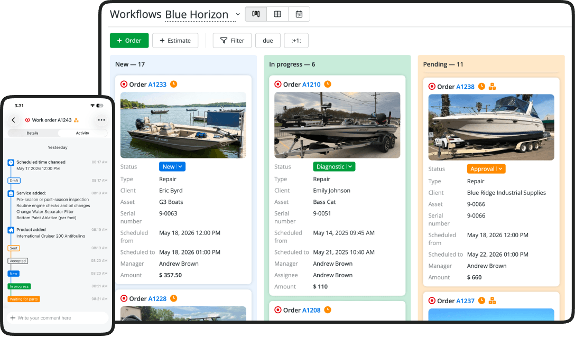The image size is (575, 338).
Task: Click the Product added activity icon
Action: tap(11, 230)
